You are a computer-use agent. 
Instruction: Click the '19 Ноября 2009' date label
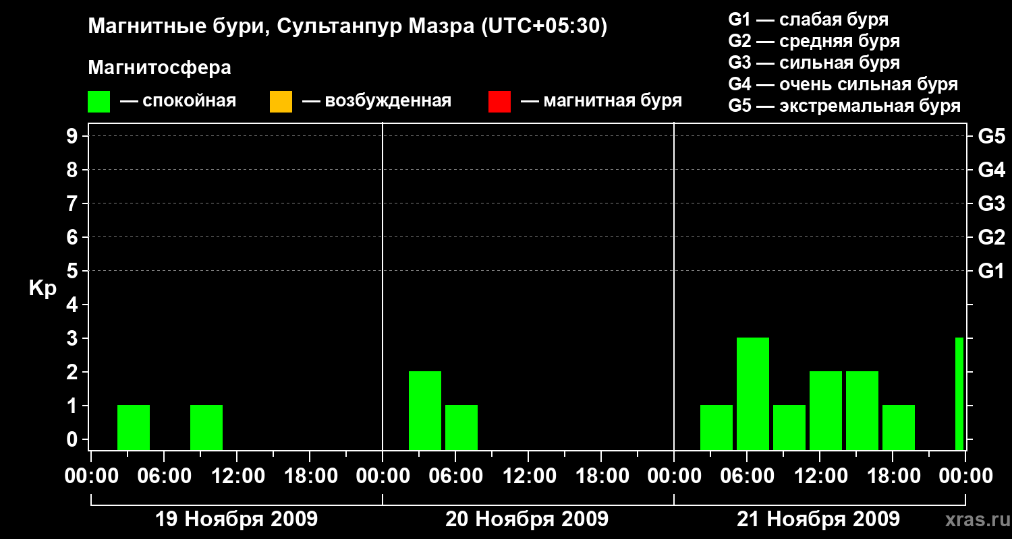[236, 519]
